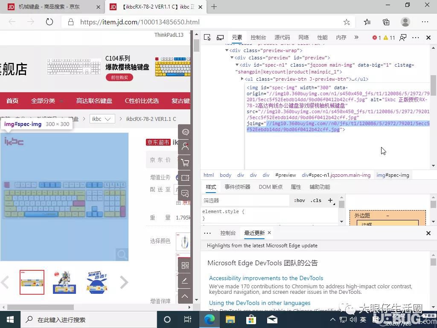The height and width of the screenshot is (328, 437).
Task: Click the DevTools feedback icon
Action: [403, 38]
